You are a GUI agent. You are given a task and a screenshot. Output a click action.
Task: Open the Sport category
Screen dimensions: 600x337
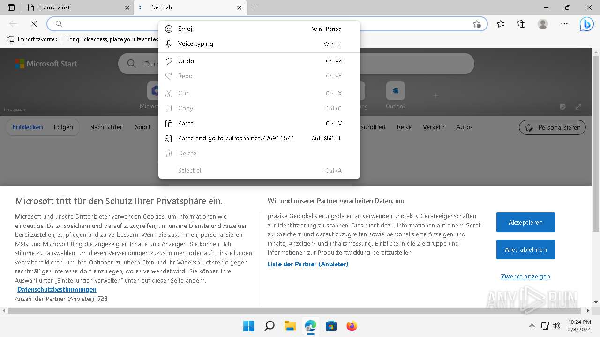pos(142,127)
